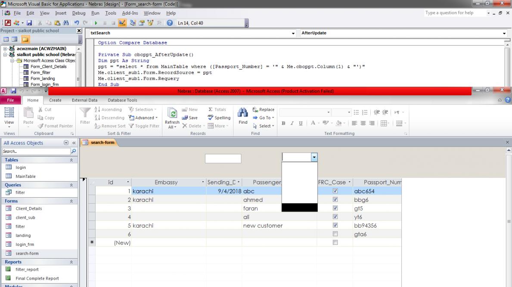This screenshot has height=287, width=512.
Task: Click Save icon in Access quick access toolbar
Action: click(13, 91)
